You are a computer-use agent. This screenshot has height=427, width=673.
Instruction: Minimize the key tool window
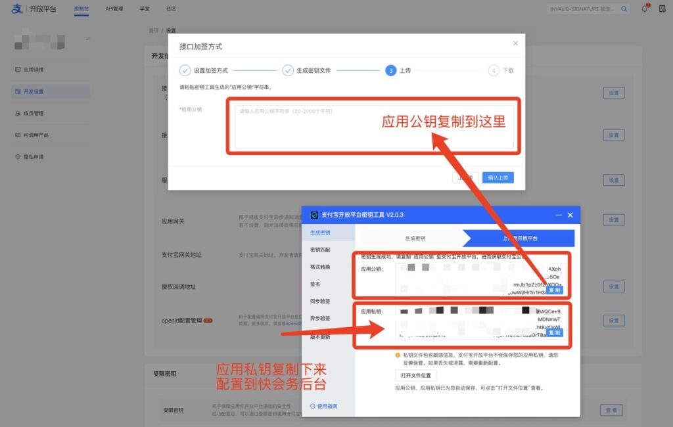[559, 215]
